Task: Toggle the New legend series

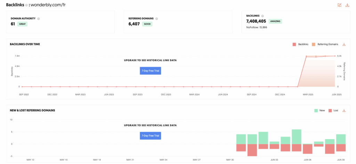Action: pos(319,110)
